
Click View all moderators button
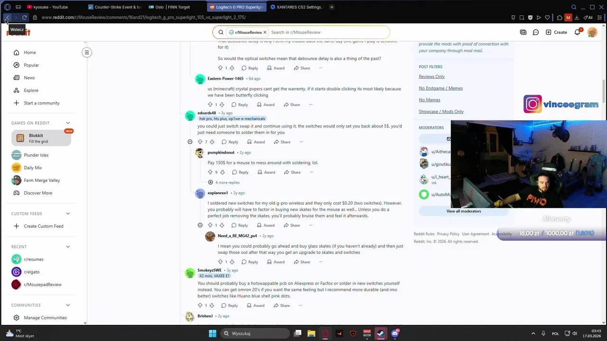[463, 211]
